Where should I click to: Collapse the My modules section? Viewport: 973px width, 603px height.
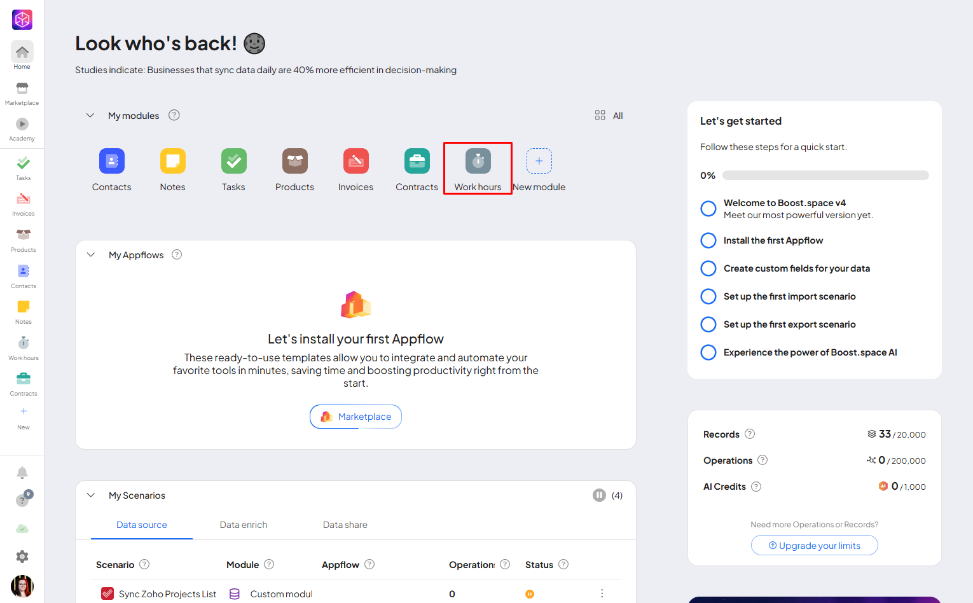90,116
